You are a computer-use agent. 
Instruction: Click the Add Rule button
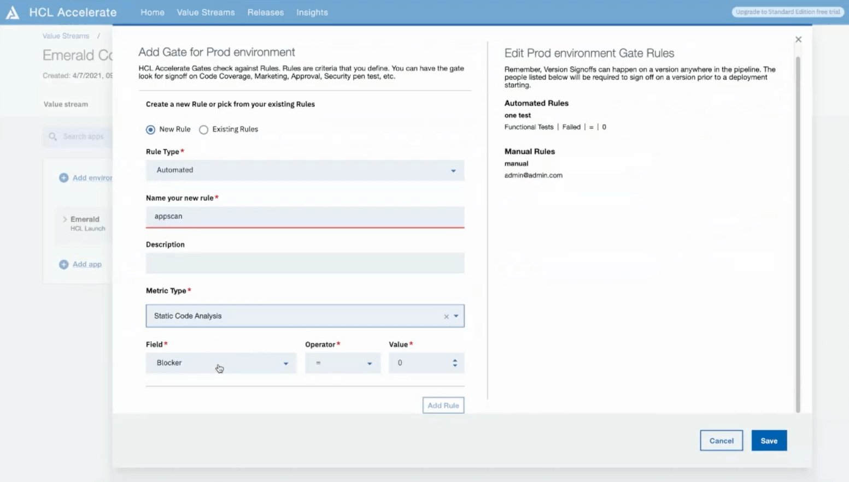tap(443, 405)
